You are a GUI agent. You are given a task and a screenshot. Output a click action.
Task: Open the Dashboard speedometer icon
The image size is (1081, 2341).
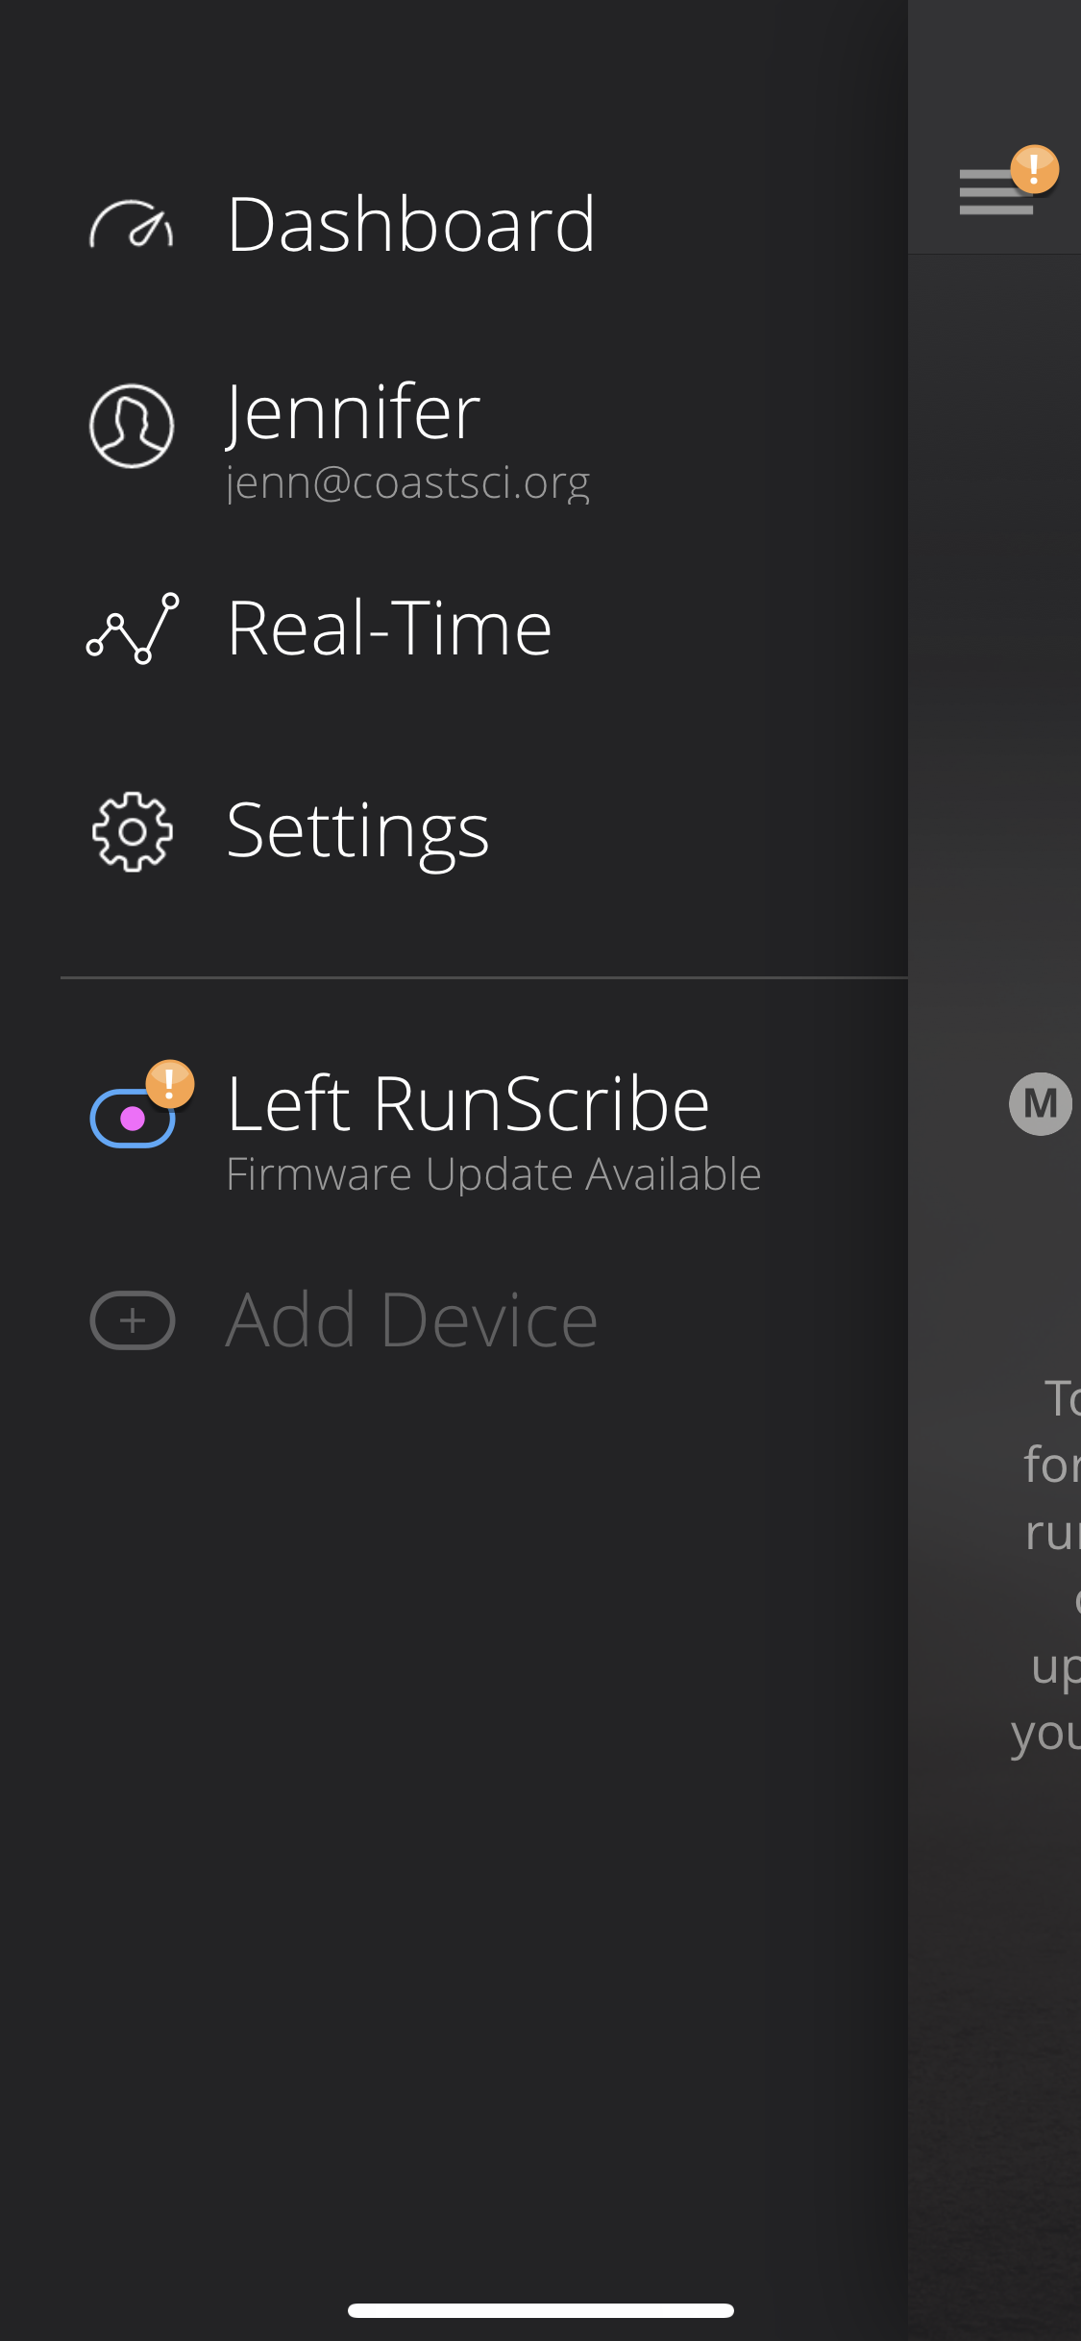click(132, 225)
